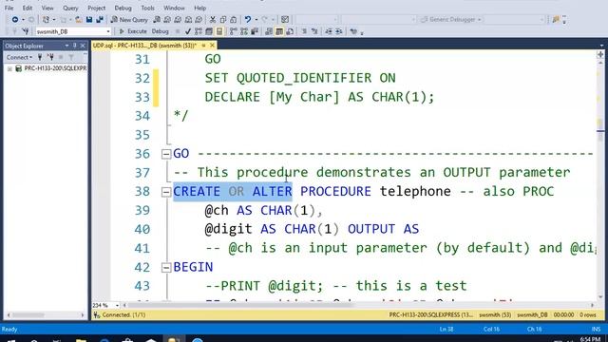Close the UDP.sql document tab
The image size is (608, 342).
[x=212, y=46]
